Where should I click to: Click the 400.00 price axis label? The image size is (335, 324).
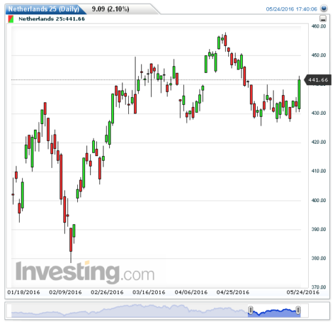click(x=319, y=200)
